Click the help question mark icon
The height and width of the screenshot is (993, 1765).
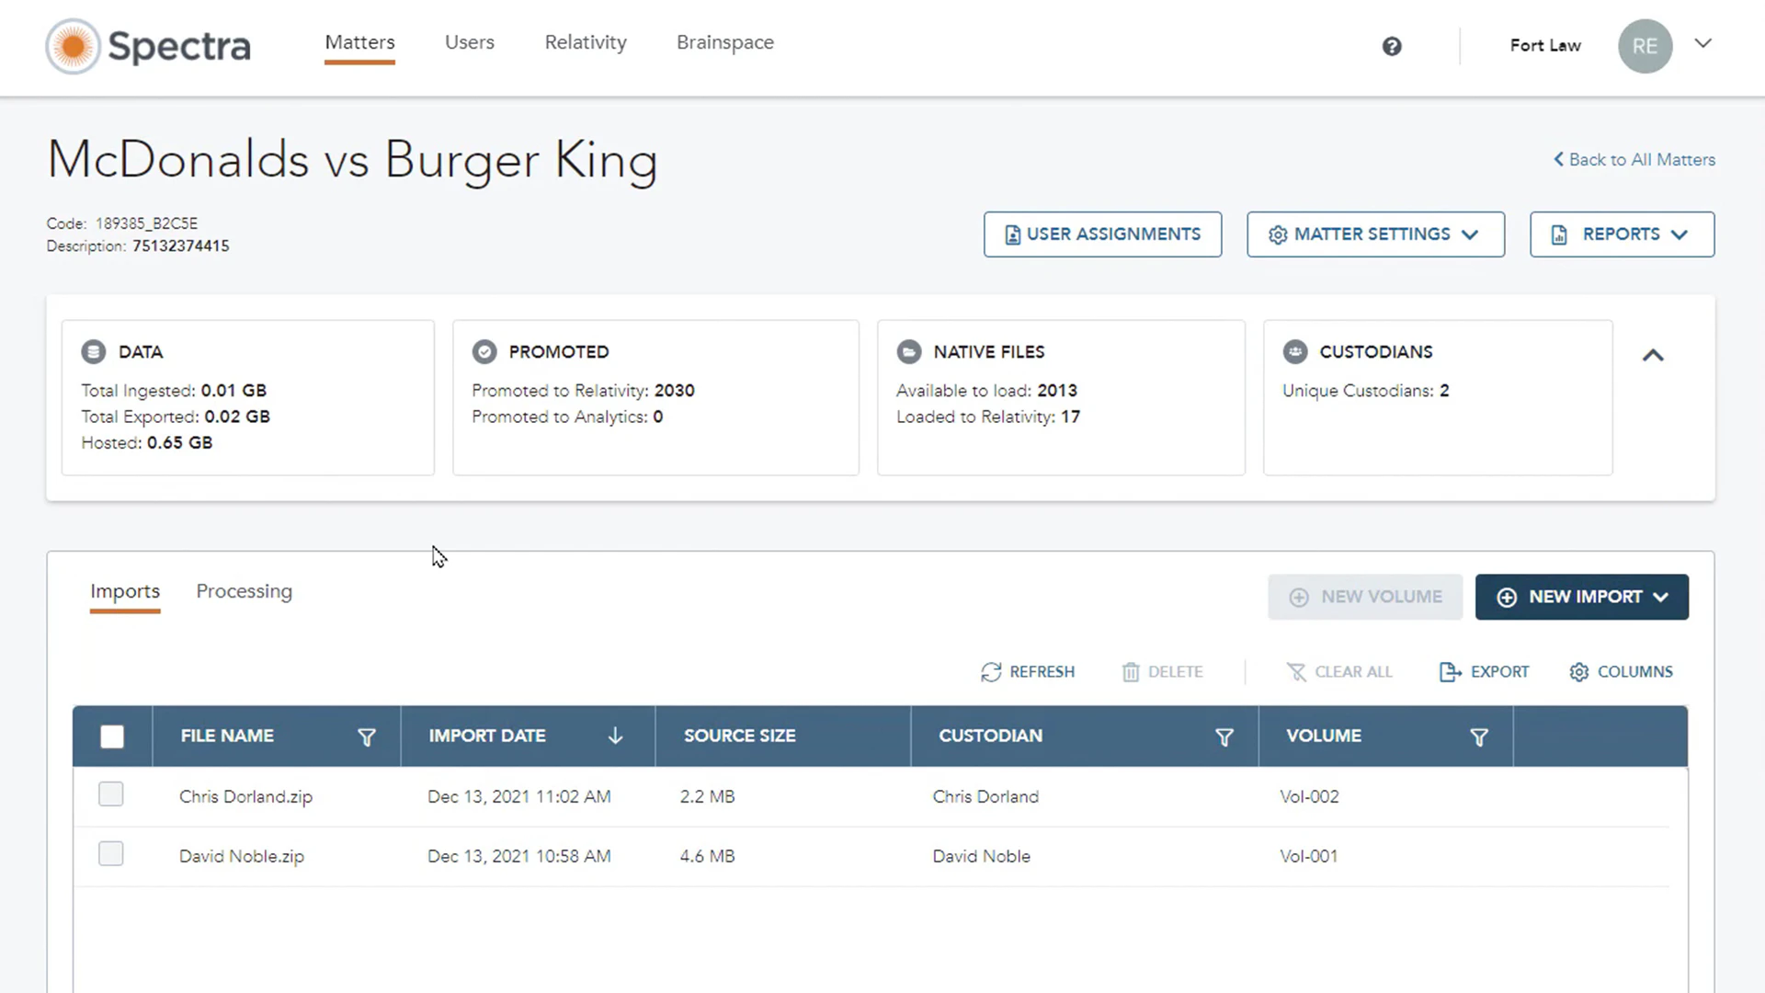(x=1392, y=46)
